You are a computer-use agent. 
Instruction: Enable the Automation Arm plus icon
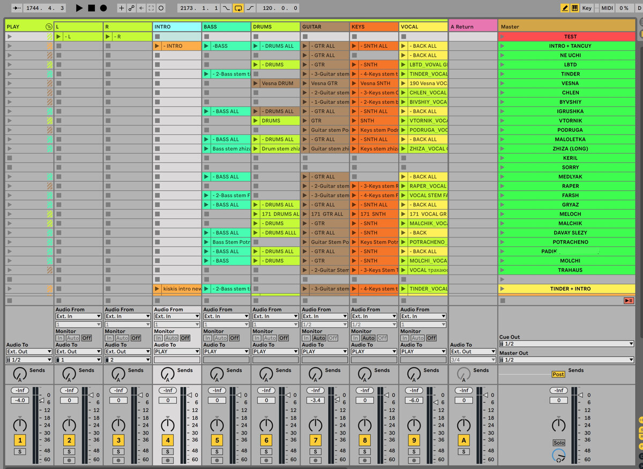click(121, 8)
